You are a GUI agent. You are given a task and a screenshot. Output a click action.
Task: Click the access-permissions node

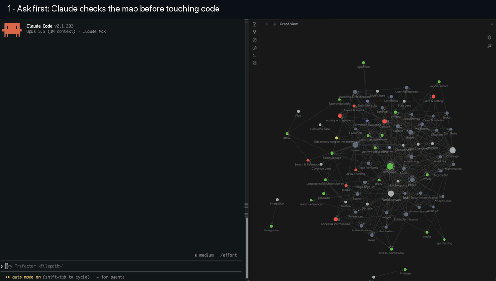pos(391,249)
